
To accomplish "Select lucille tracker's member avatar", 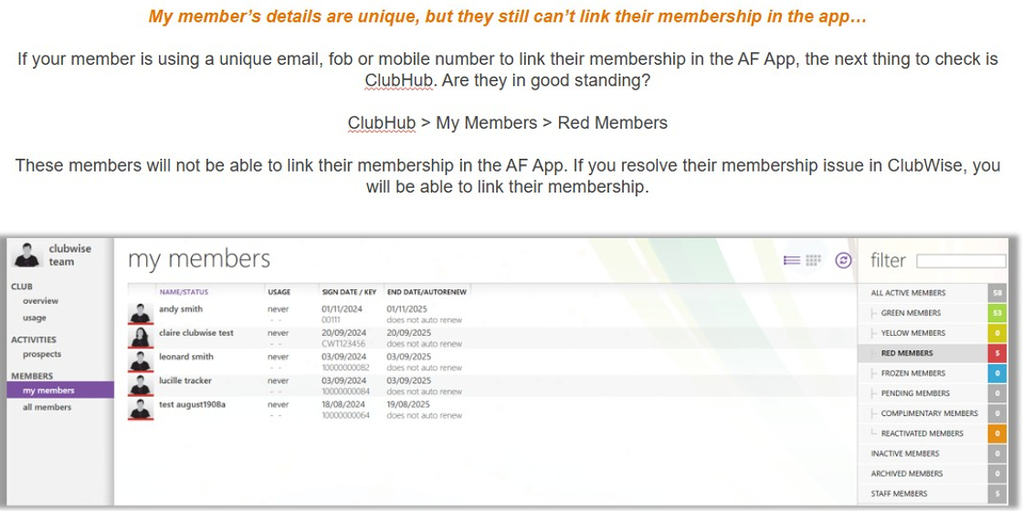I will (x=141, y=384).
